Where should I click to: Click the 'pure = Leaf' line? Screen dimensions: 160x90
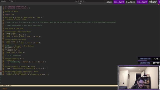pos(11,33)
